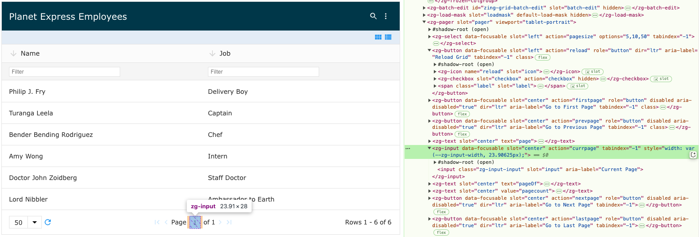Click the slot badge beside span label element
This screenshot has width=699, height=237.
577,86
